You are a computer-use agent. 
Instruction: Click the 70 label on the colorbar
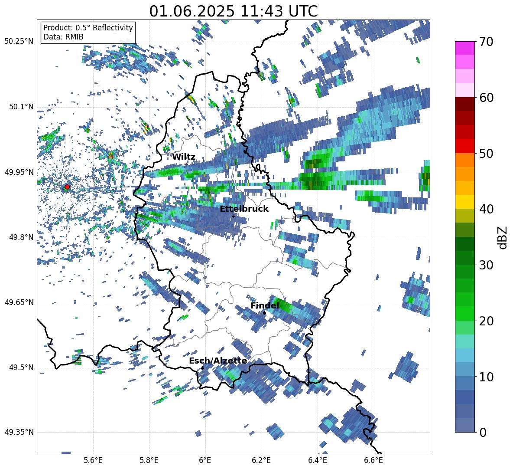point(486,42)
